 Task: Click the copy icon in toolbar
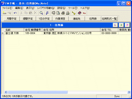click(x=26, y=13)
